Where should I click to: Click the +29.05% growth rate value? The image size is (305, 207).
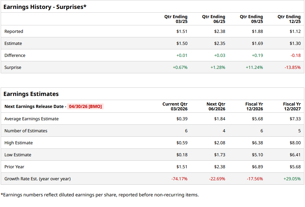point(292,179)
